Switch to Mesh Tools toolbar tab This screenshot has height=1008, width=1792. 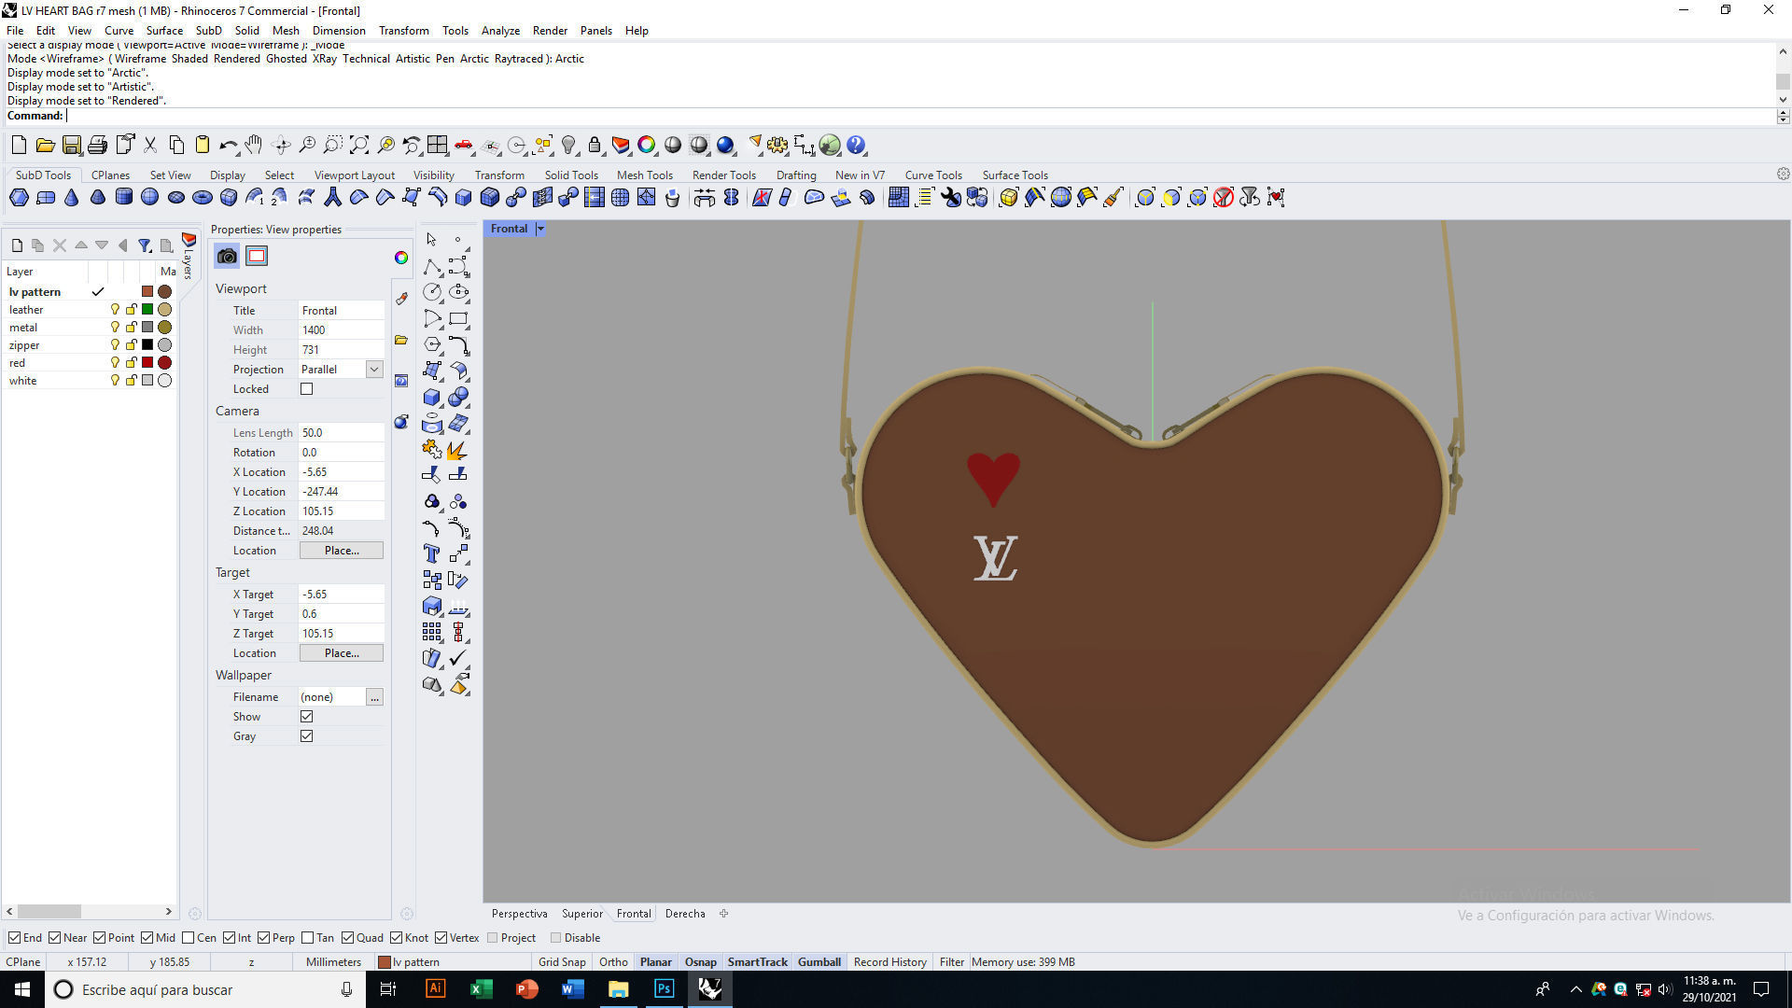(644, 175)
